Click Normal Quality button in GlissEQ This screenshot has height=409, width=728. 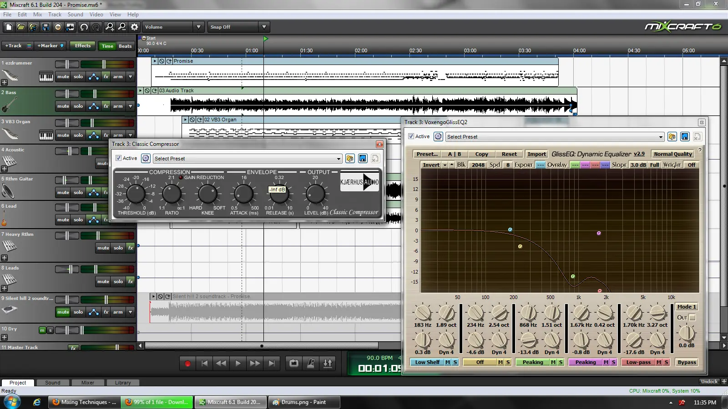point(673,154)
